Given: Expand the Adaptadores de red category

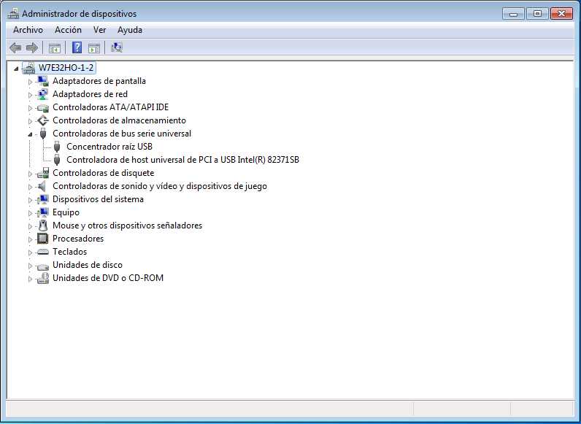Looking at the screenshot, I should click(31, 95).
